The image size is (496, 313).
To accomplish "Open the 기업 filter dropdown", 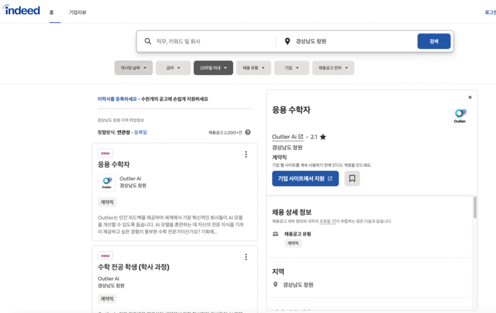I will coord(291,68).
